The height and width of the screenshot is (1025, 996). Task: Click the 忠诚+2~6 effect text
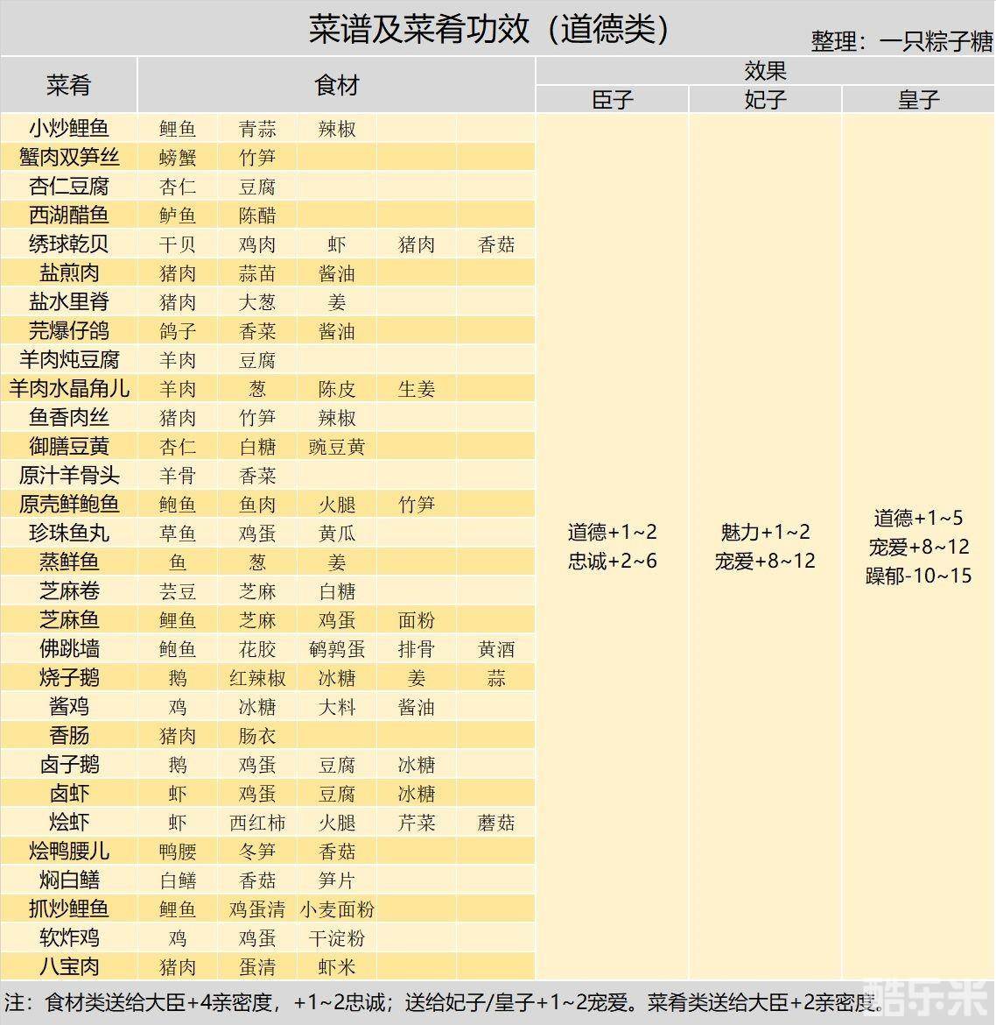[612, 562]
